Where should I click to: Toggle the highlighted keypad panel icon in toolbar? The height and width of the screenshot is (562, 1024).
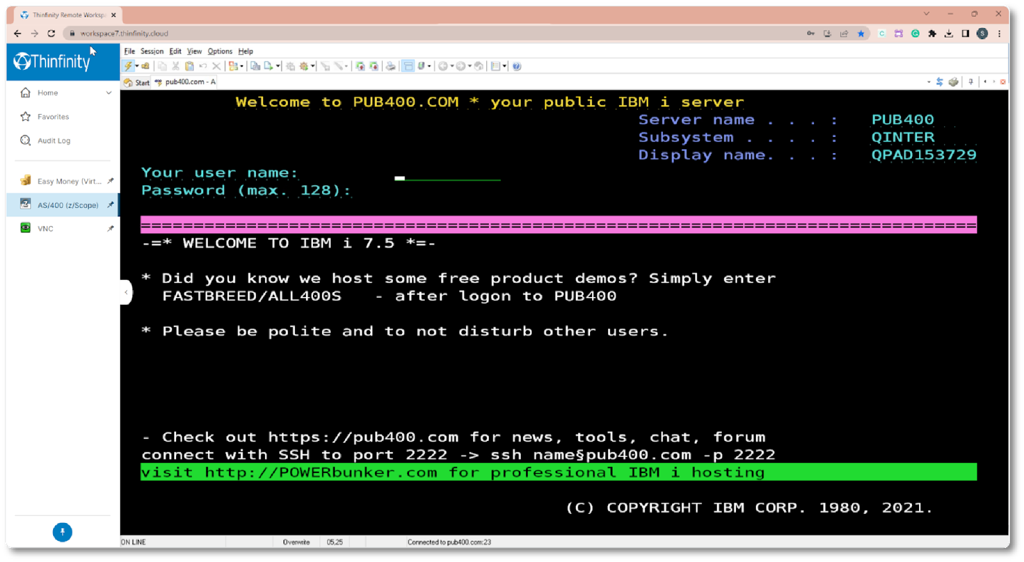point(408,66)
